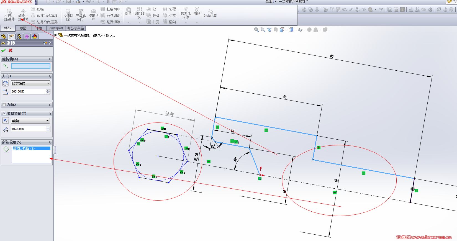This screenshot has width=457, height=241.
Task: Click the Zoom to Area icon
Action: coord(263,30)
